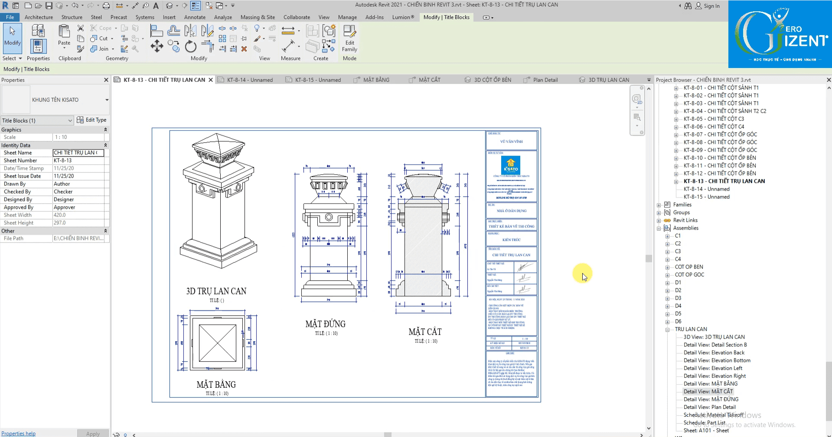Toggle the Properties palette ribbon icon
The height and width of the screenshot is (437, 832).
[38, 46]
